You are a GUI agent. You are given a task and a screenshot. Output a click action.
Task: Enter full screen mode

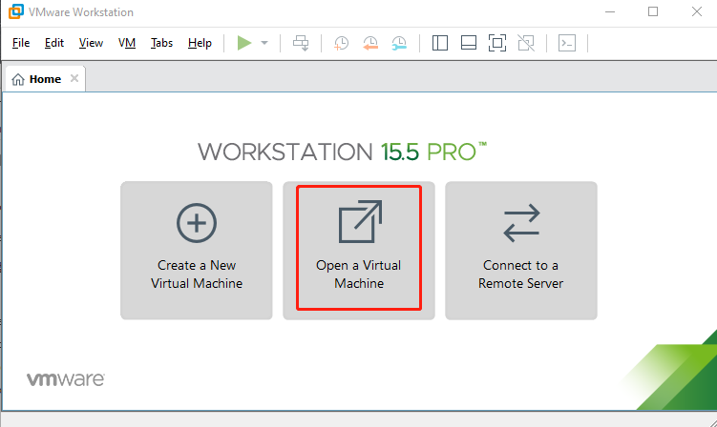497,43
